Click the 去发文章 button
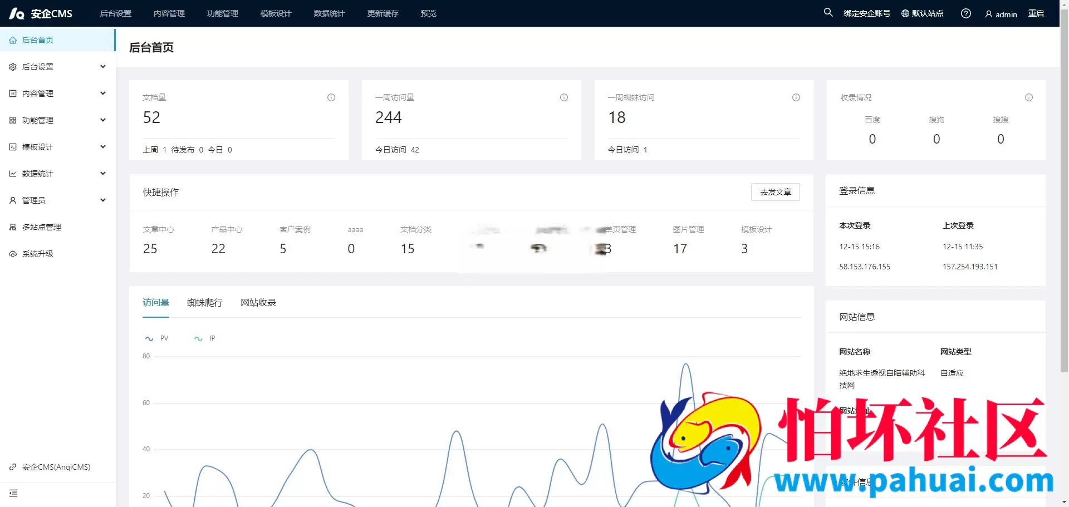 point(775,192)
